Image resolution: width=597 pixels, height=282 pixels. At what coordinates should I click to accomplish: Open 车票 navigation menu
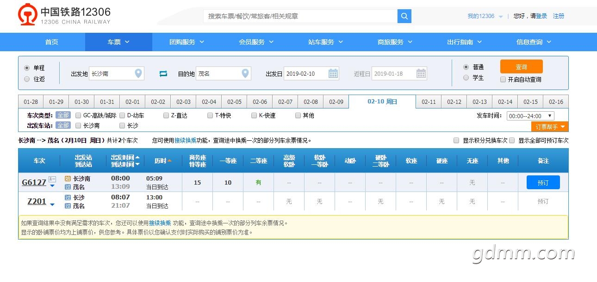pyautogui.click(x=118, y=42)
